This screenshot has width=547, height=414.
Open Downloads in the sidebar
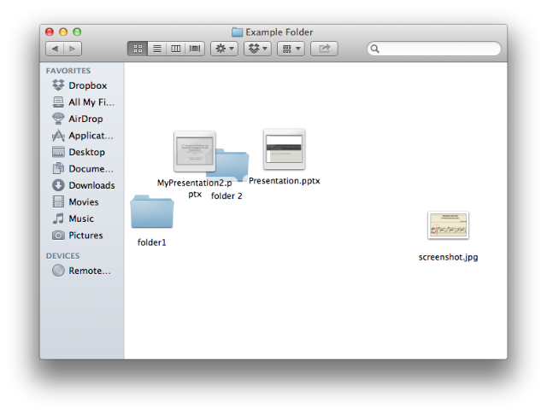click(84, 185)
